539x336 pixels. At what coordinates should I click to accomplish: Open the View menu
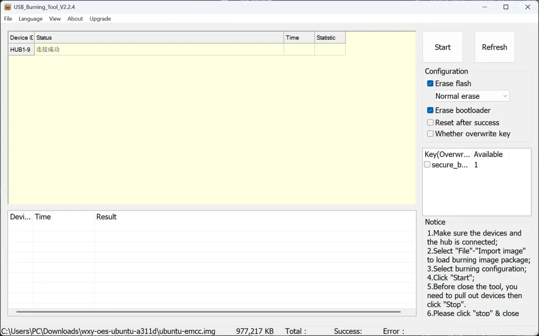click(55, 19)
